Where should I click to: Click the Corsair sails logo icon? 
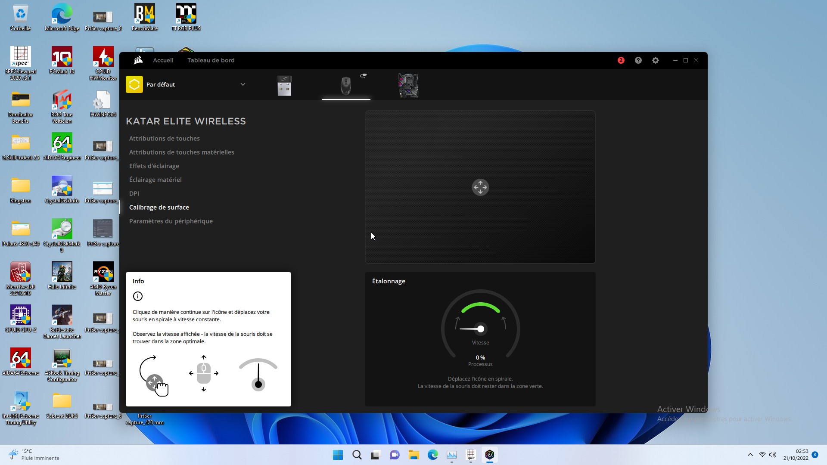click(x=138, y=60)
